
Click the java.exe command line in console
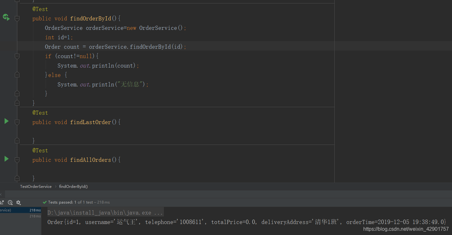pos(105,213)
